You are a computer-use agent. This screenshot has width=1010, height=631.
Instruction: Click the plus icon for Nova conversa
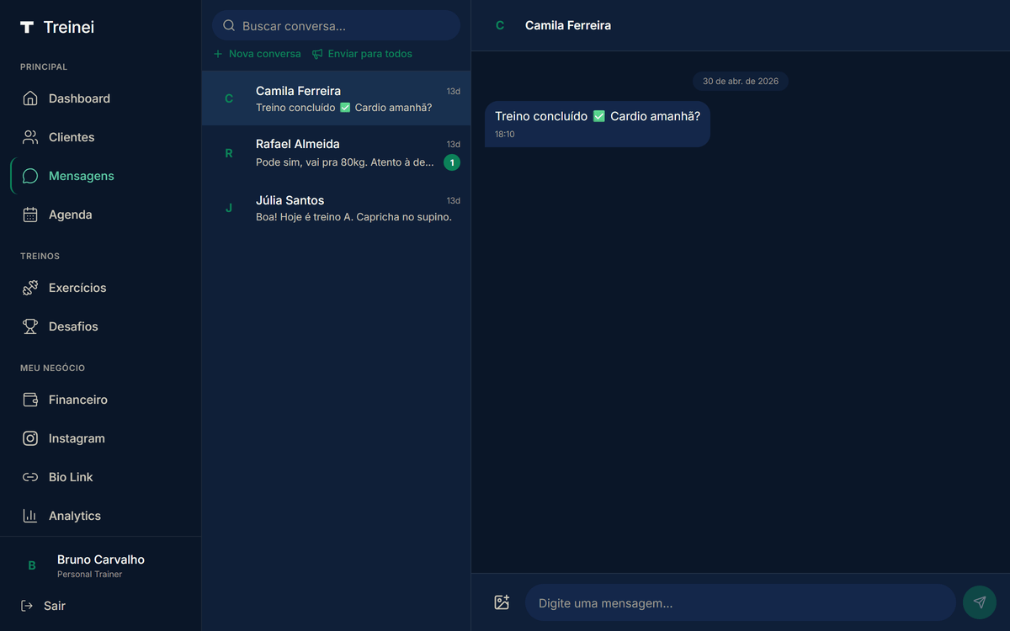pyautogui.click(x=218, y=54)
